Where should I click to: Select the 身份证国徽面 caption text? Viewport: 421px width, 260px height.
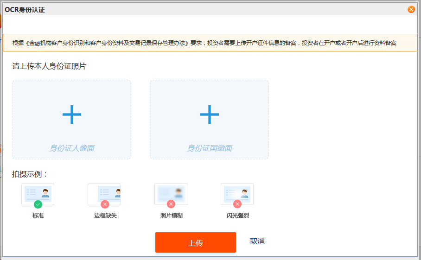[209, 148]
